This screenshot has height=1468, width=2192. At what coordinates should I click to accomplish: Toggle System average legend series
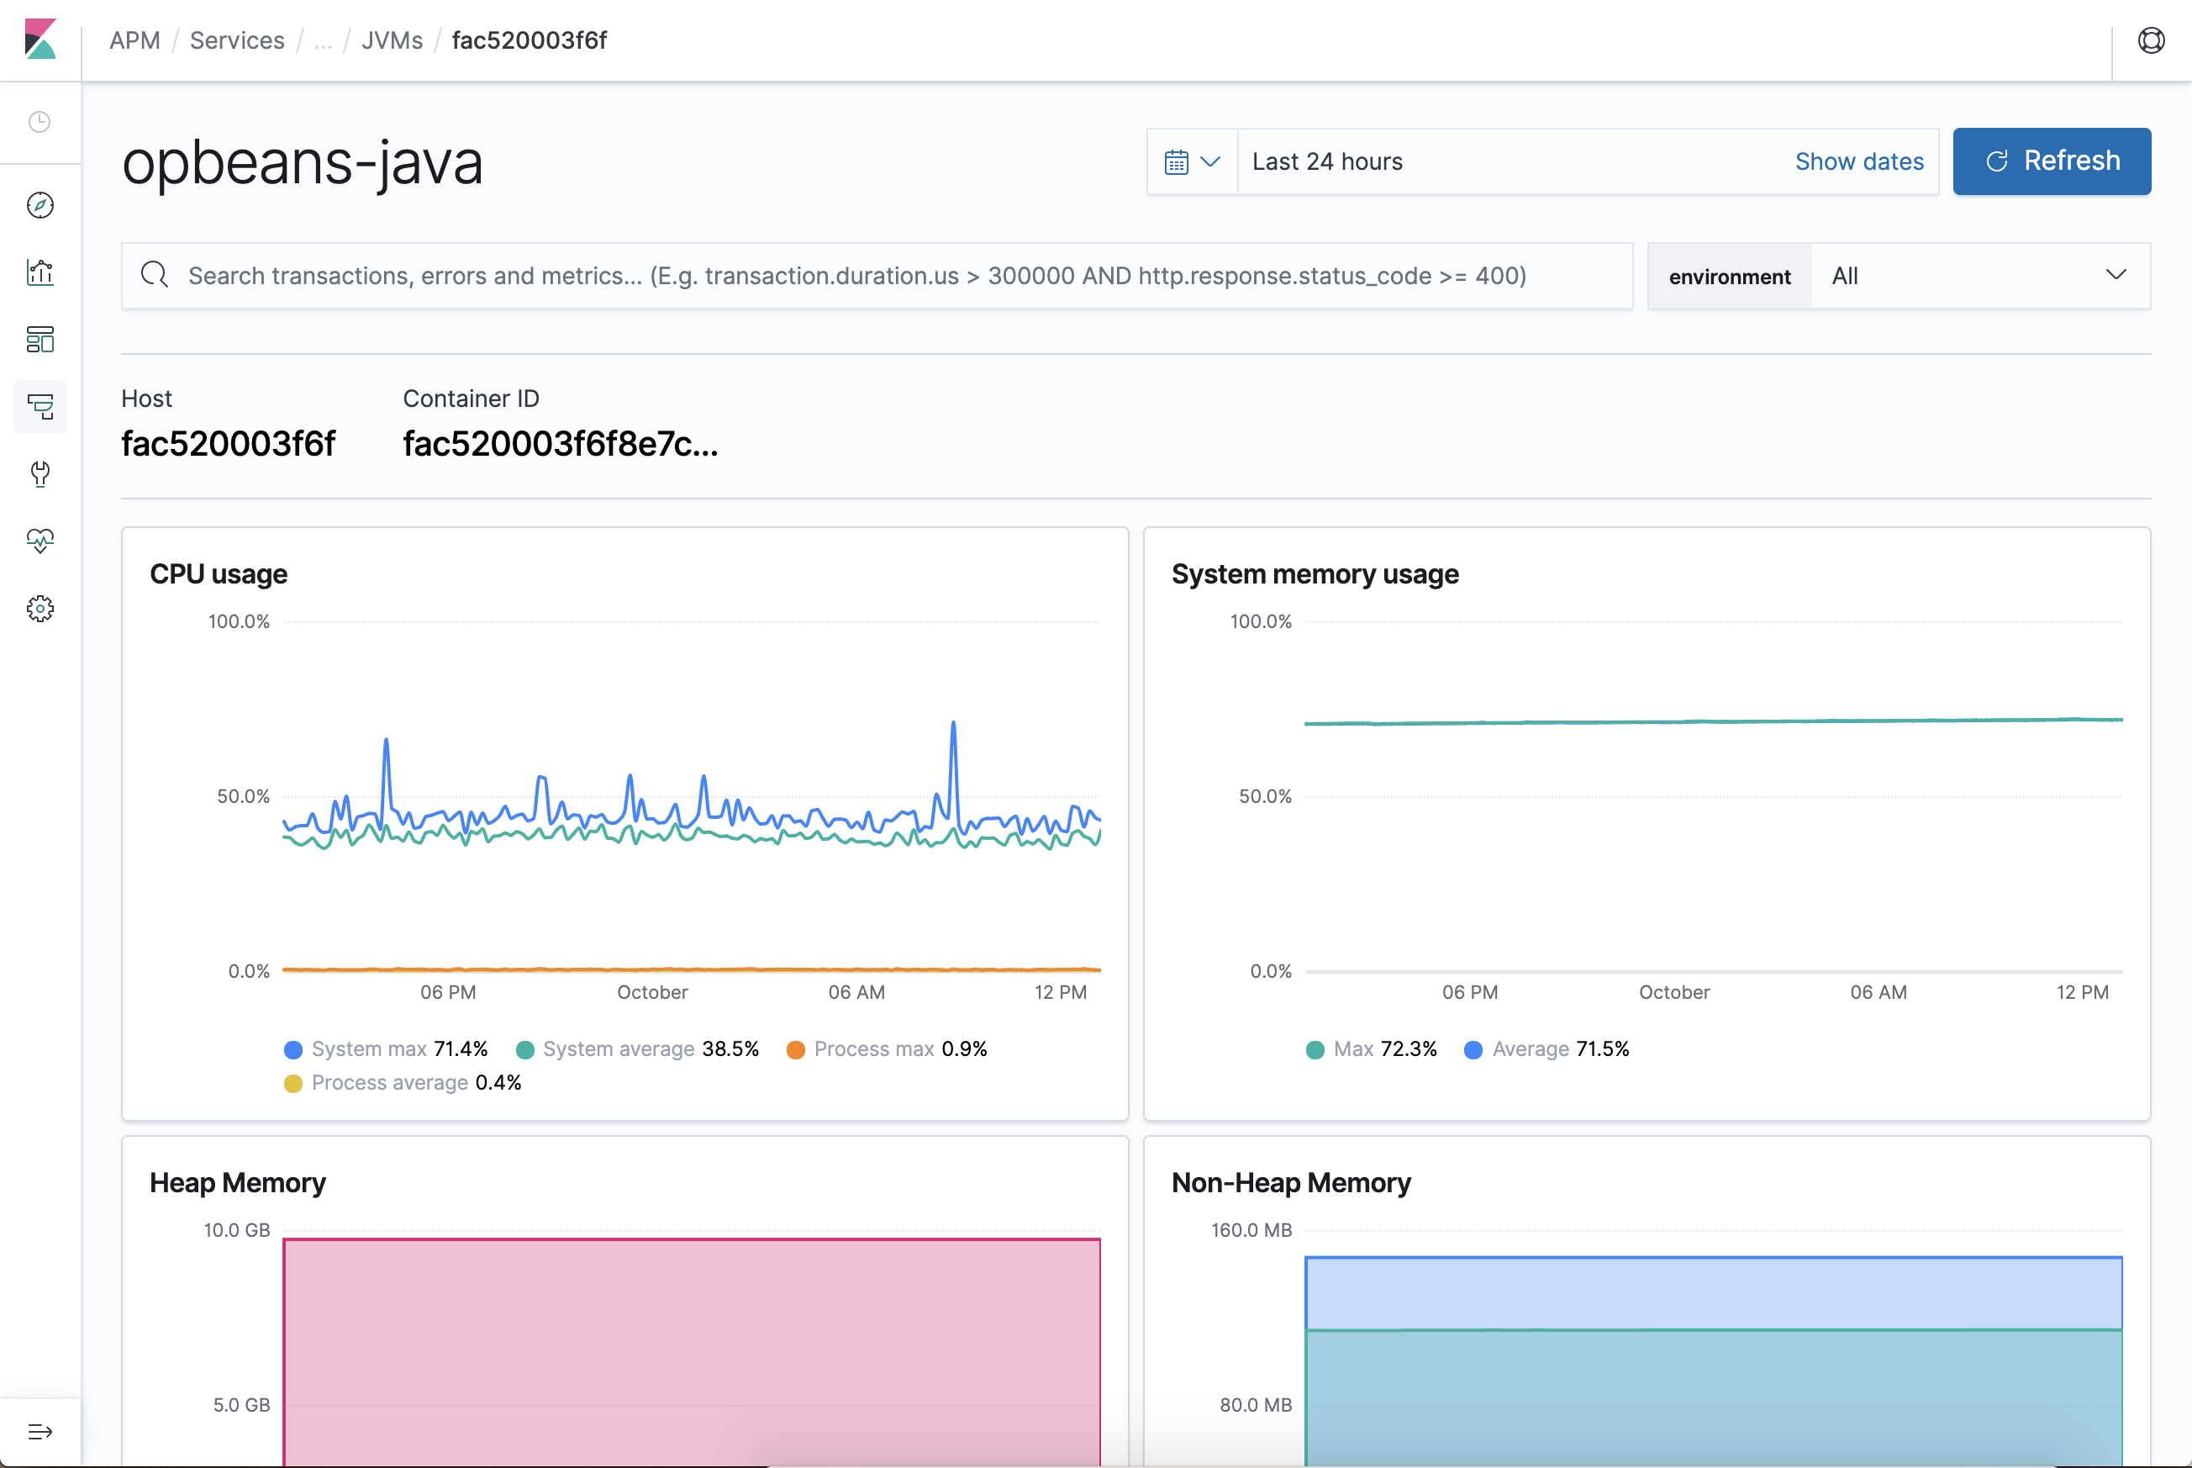(x=637, y=1048)
